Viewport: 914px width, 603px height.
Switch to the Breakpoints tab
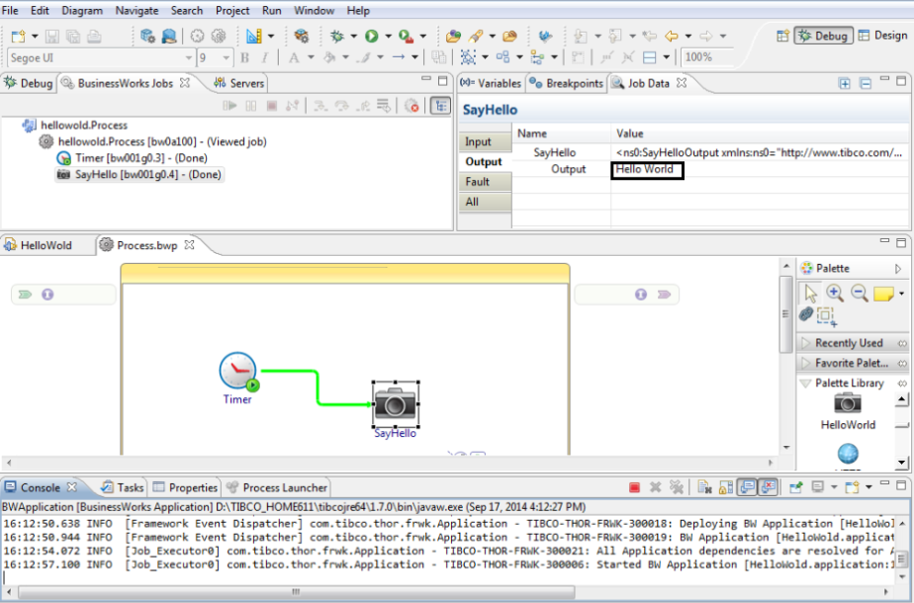tap(567, 84)
